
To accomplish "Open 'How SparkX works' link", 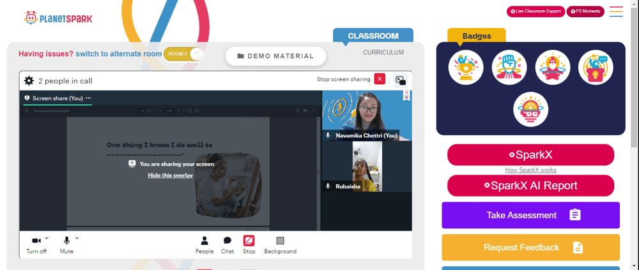I will pos(530,170).
